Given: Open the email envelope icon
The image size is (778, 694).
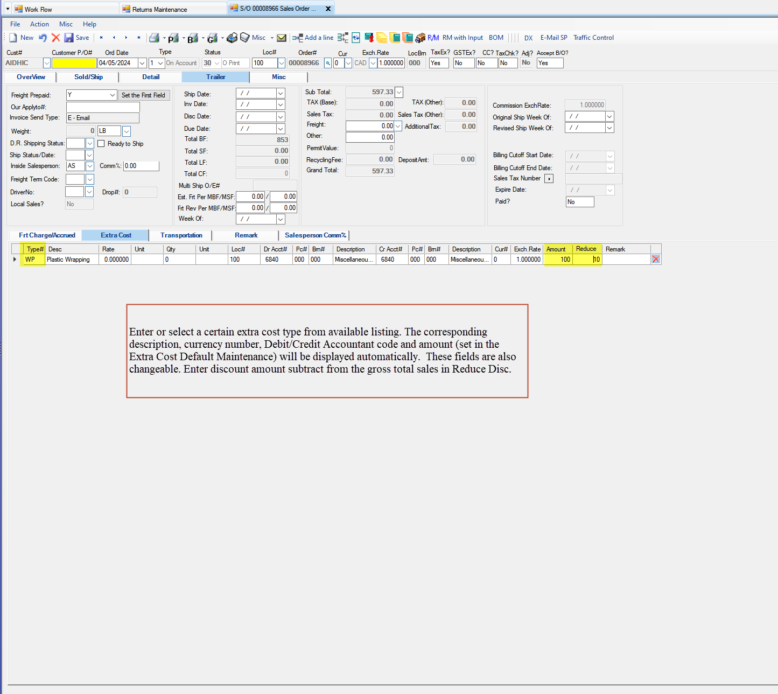Looking at the screenshot, I should coord(282,38).
